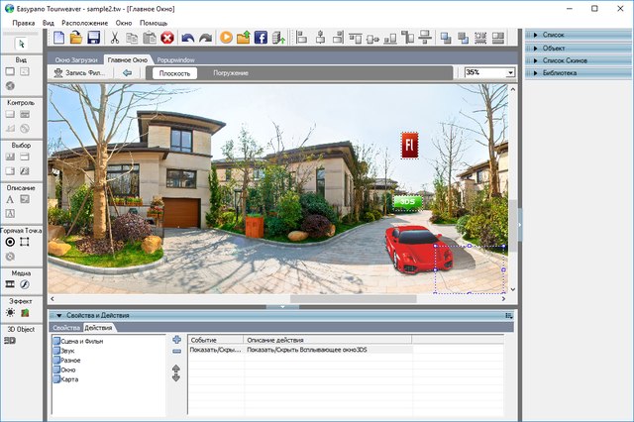Switch to Popupwindow tab
The height and width of the screenshot is (422, 634).
click(176, 59)
